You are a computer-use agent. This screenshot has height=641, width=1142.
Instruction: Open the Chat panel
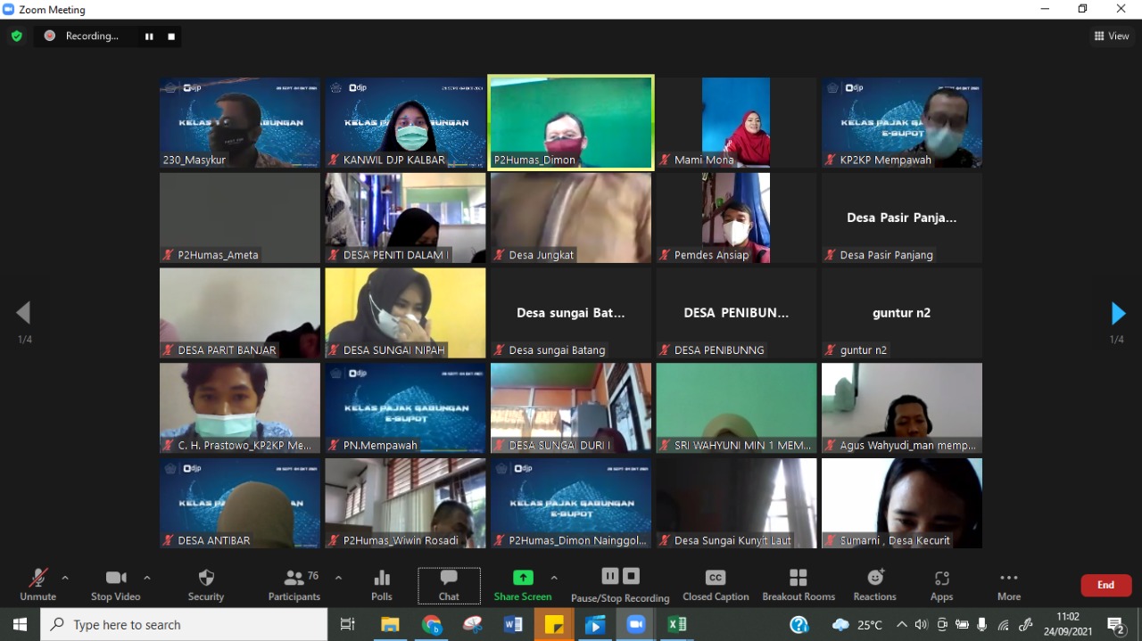[449, 584]
